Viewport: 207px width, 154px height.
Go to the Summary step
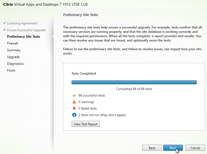(14, 50)
